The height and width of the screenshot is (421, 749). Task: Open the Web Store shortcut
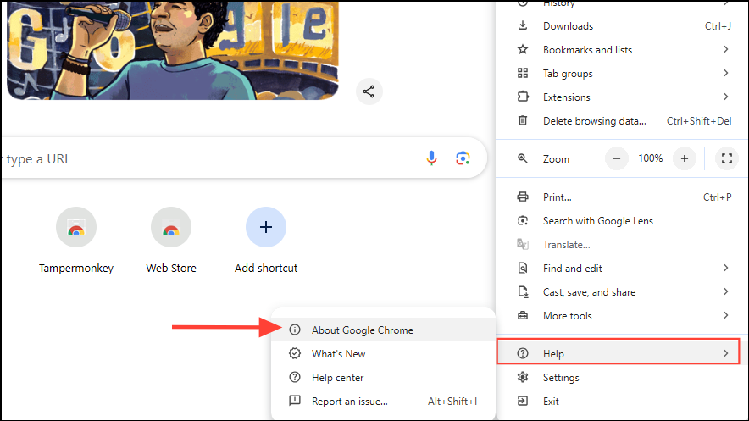171,241
